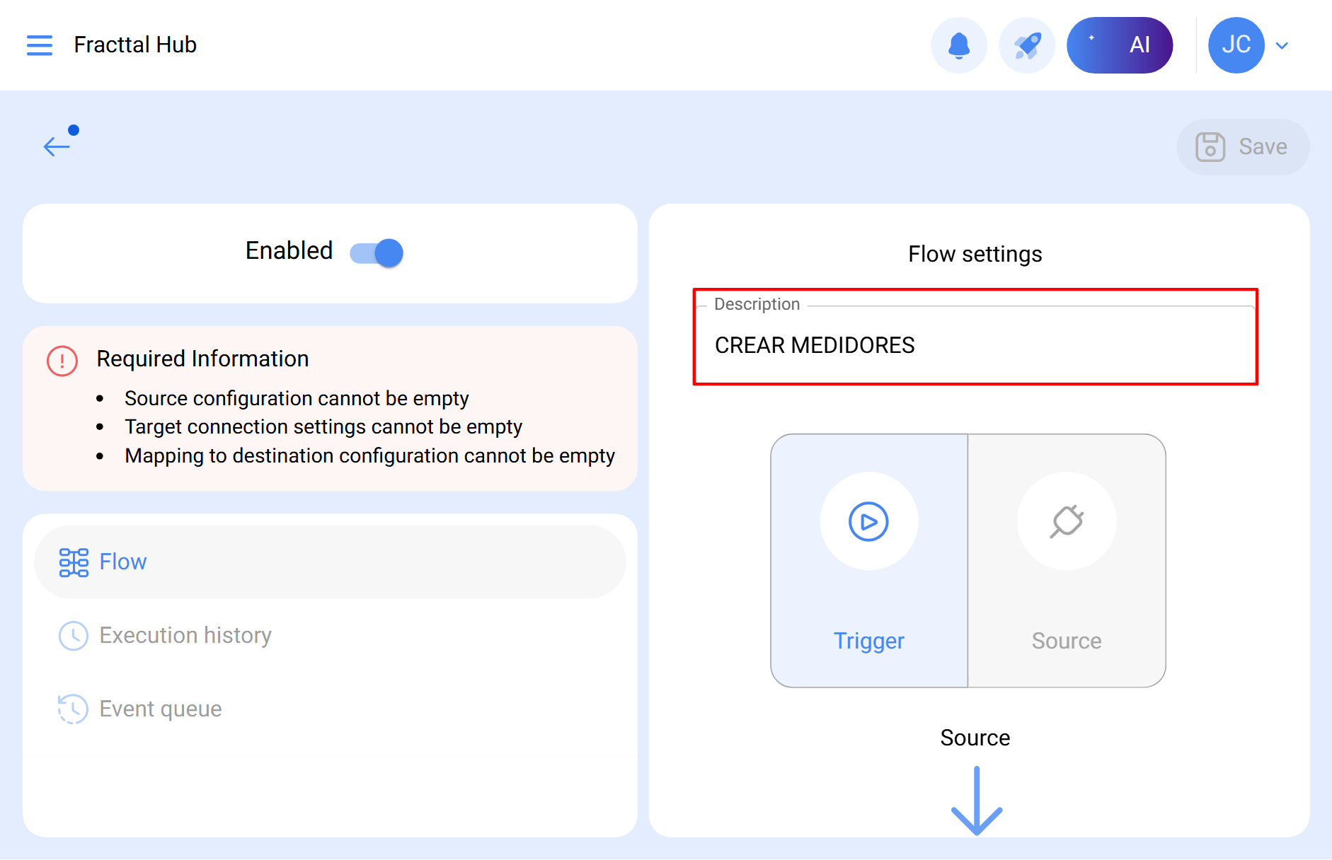The width and height of the screenshot is (1332, 860).
Task: Click the Trigger step label
Action: [x=868, y=641]
